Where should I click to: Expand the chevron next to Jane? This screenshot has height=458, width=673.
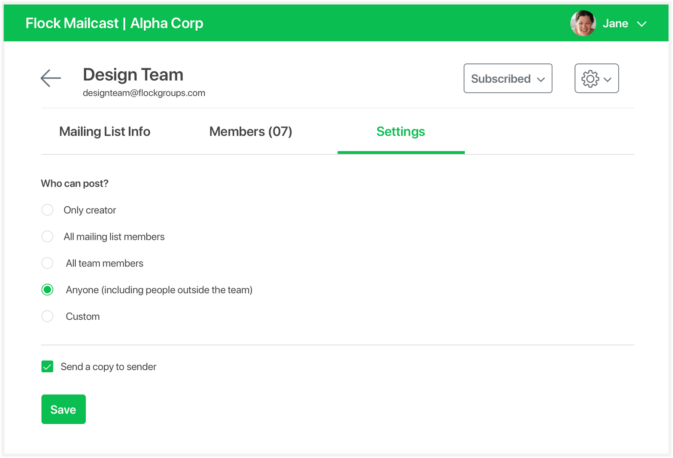[641, 24]
